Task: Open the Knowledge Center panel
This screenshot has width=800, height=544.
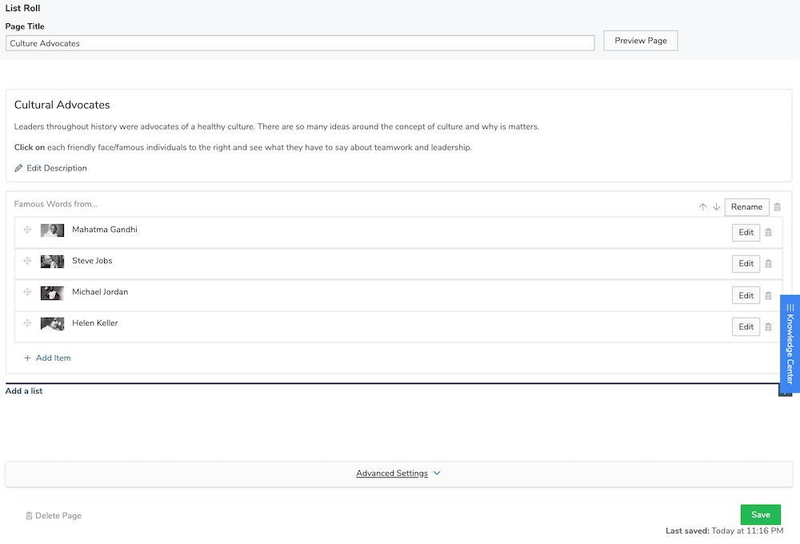Action: pyautogui.click(x=790, y=344)
